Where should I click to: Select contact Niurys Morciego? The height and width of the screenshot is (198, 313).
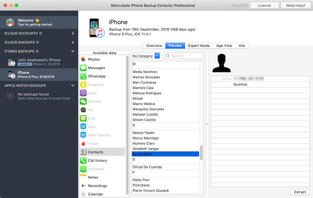coord(165,138)
